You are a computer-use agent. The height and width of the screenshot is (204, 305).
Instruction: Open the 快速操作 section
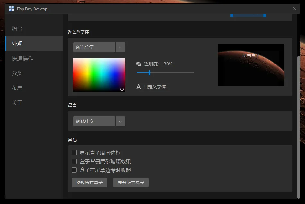pos(34,58)
